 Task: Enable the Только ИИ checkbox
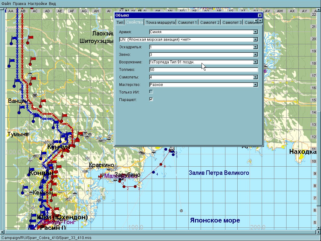pyautogui.click(x=151, y=92)
